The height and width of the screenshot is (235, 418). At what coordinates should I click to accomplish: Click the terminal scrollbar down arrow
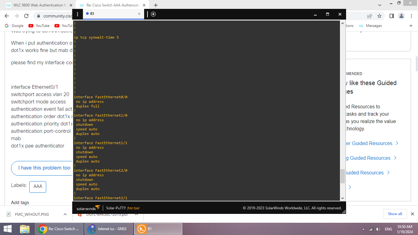[x=343, y=198]
